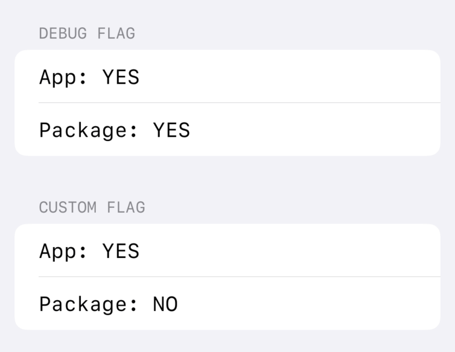Click the NO value beside Package
455x352 pixels.
[x=165, y=304]
